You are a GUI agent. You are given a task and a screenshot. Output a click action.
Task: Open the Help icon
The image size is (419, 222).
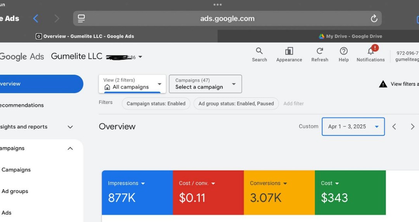pos(344,55)
